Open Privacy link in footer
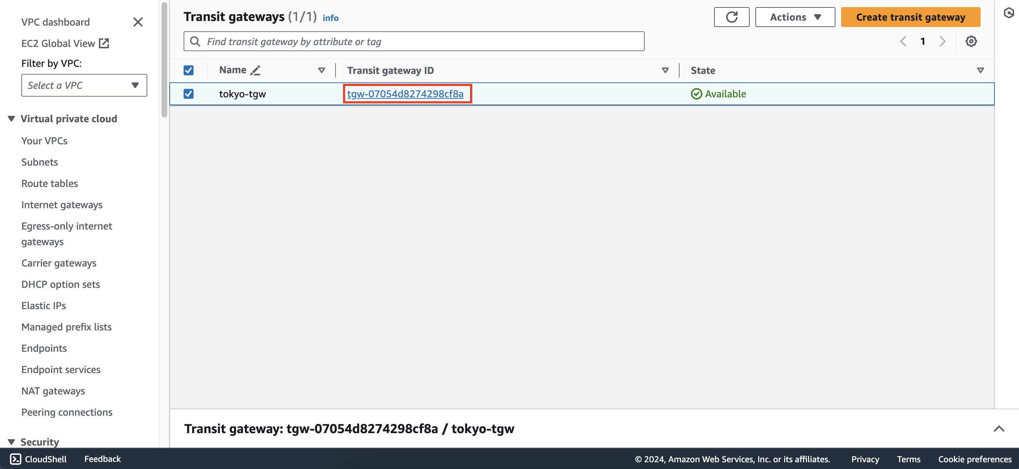 coord(865,459)
